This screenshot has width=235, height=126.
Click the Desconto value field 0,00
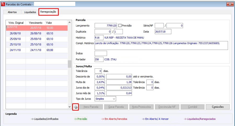[x=119, y=77]
